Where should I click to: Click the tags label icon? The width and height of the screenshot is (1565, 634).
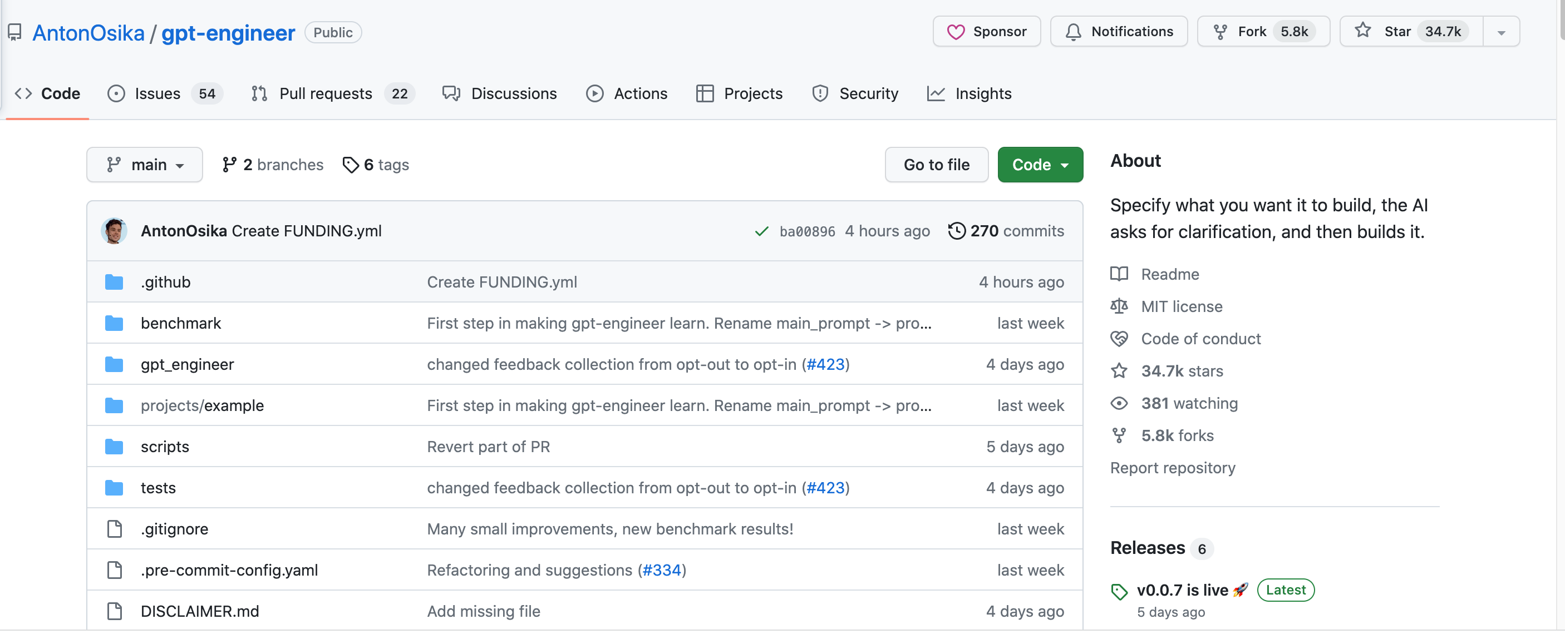(351, 165)
